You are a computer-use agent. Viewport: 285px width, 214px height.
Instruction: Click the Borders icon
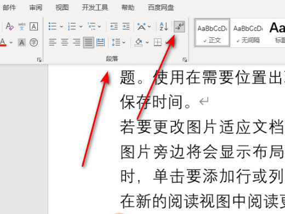[158, 42]
